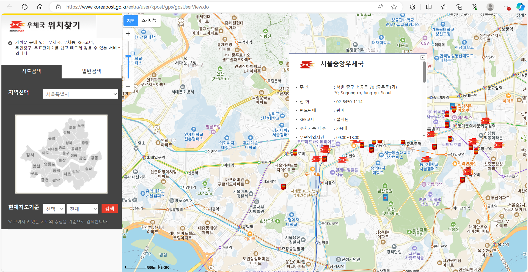528x272 pixels.
Task: Click the 서울중앙우체국 popup title
Action: pos(342,64)
